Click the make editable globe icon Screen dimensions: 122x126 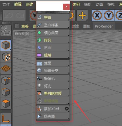pyautogui.click(x=6, y=30)
